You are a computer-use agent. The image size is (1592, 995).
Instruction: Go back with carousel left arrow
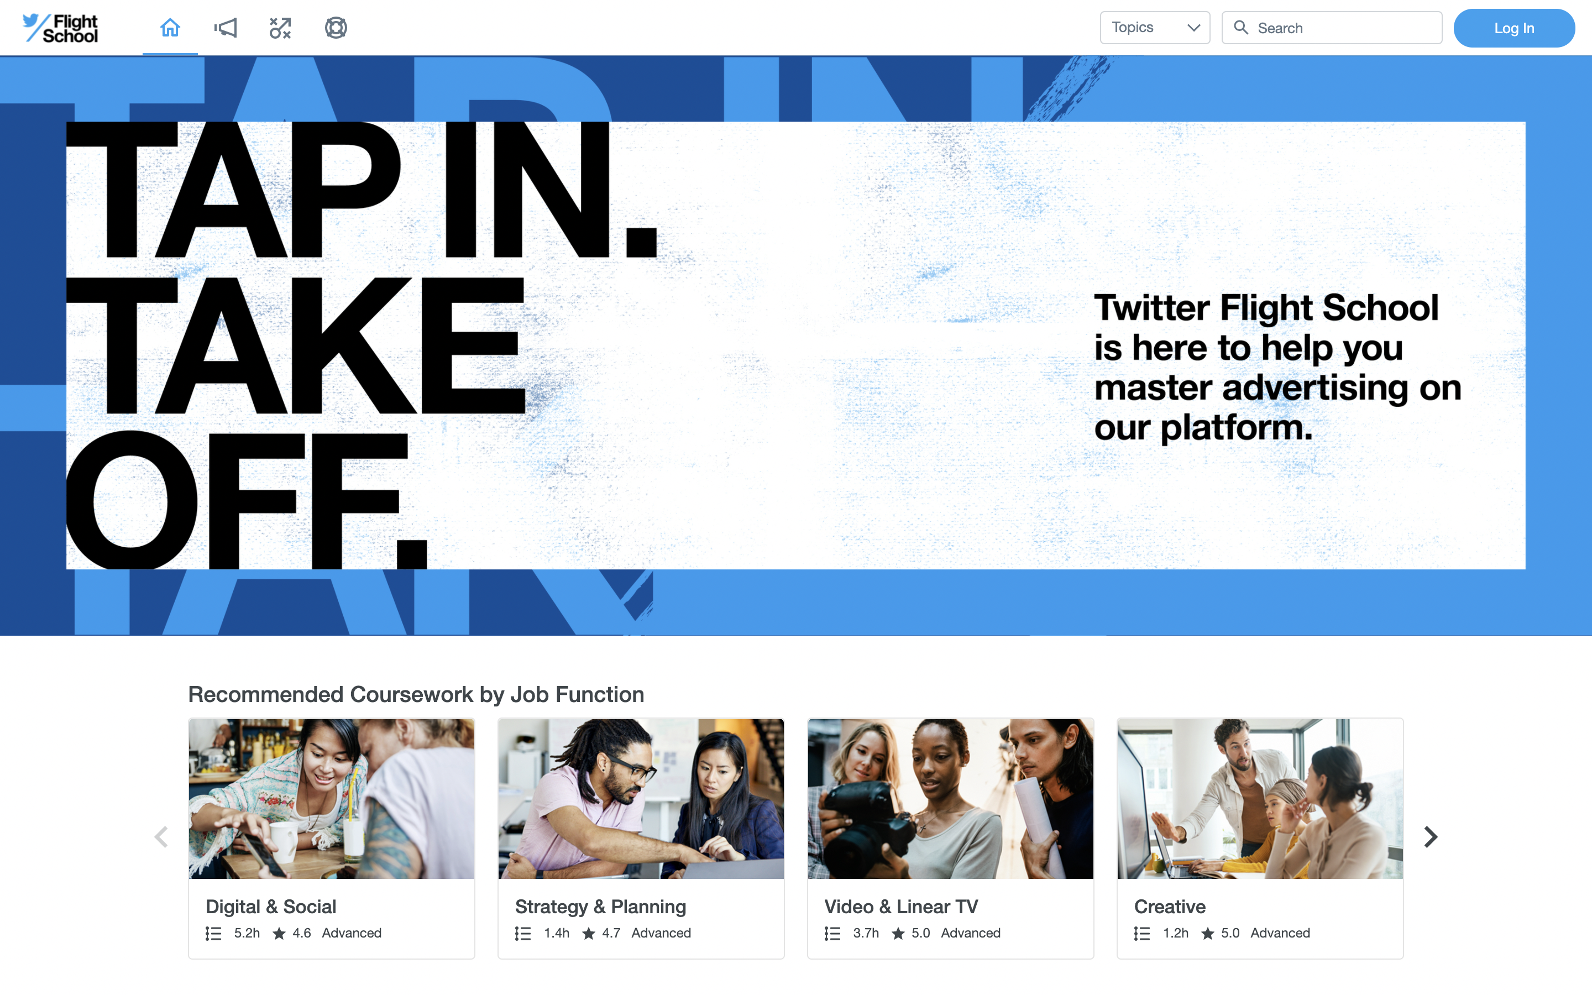[161, 837]
